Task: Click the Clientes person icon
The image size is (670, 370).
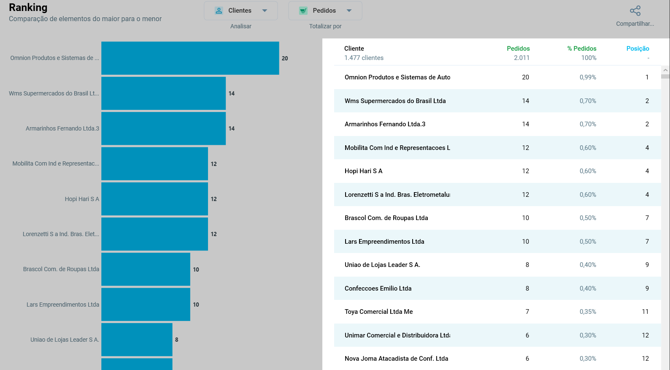Action: pos(219,11)
